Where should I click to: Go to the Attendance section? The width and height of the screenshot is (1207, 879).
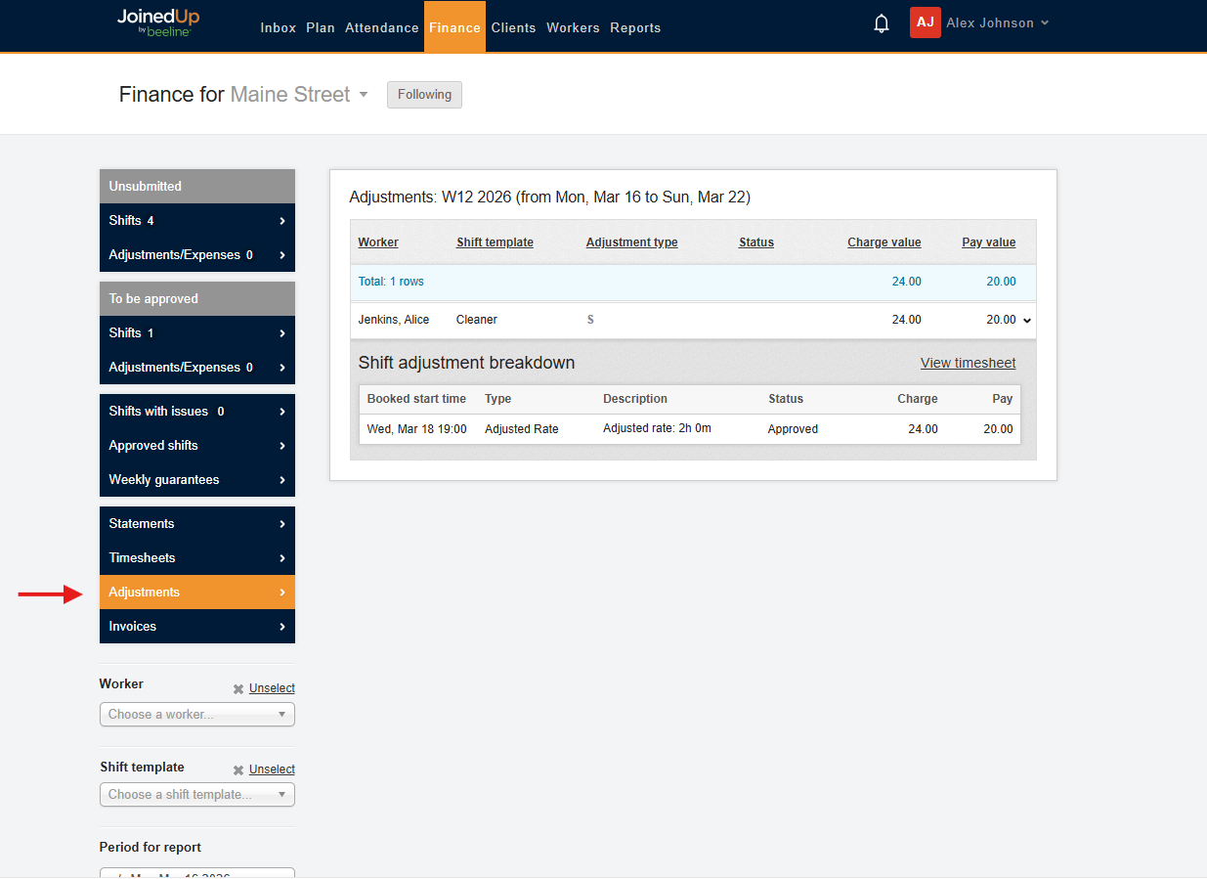point(381,27)
